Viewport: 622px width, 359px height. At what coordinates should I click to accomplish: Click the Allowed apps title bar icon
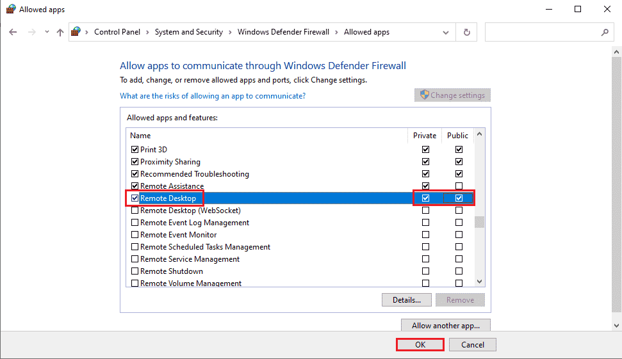(11, 9)
